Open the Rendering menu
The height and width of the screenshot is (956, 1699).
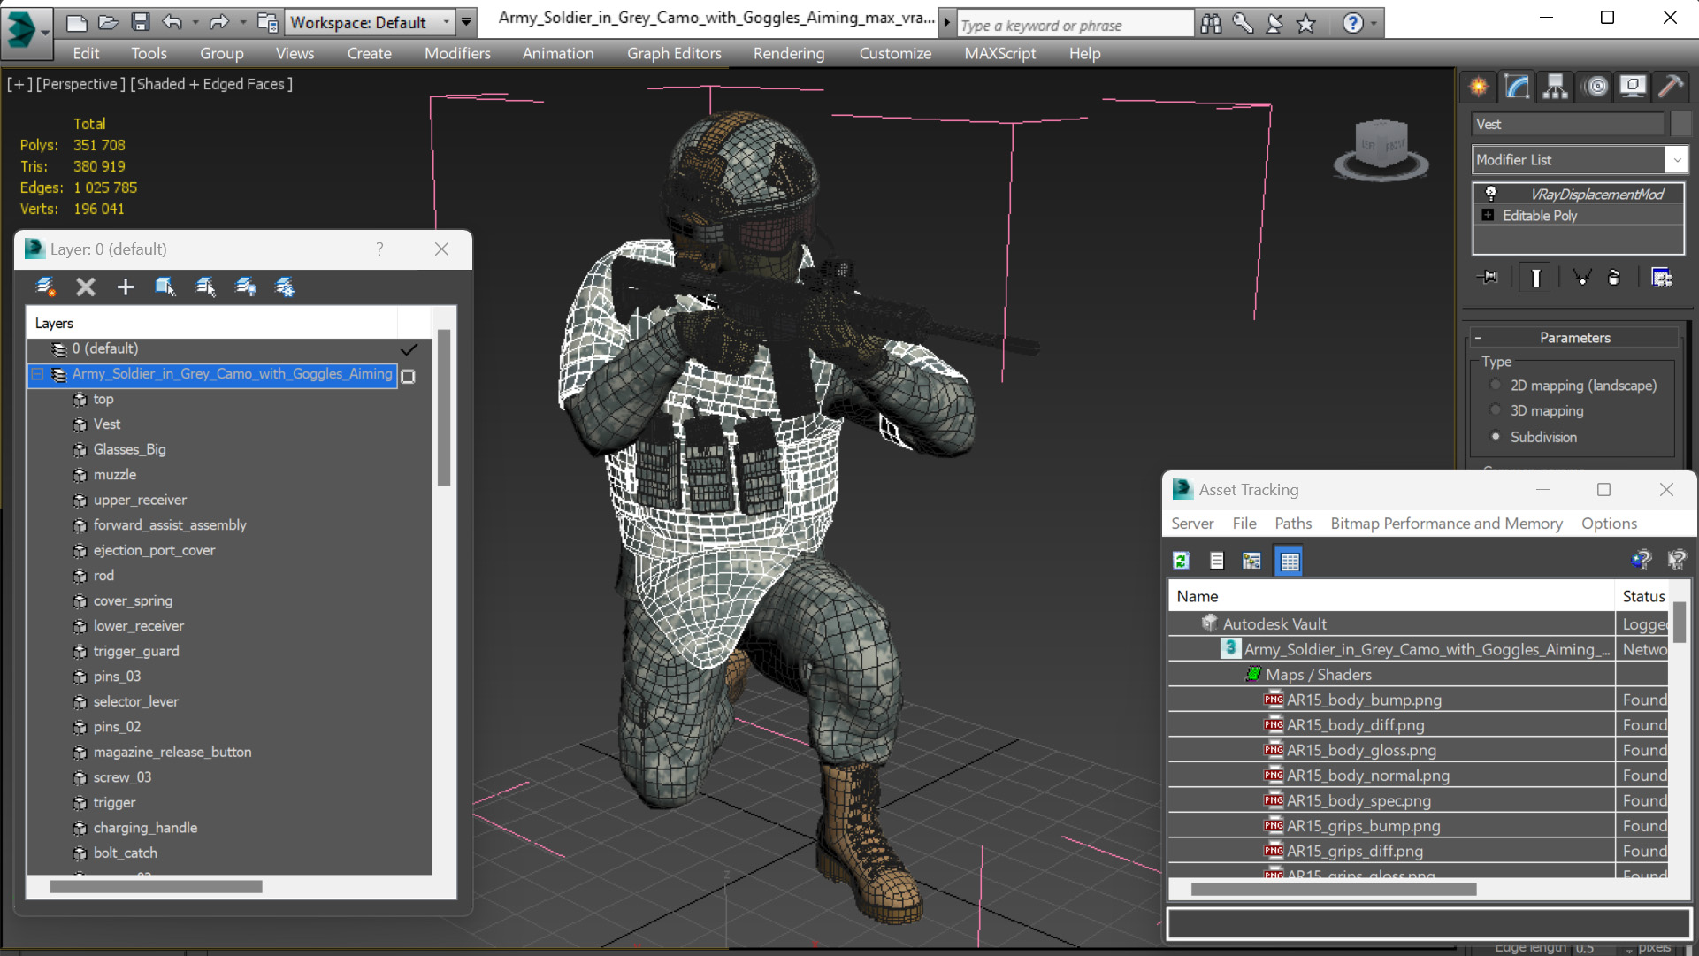(x=789, y=53)
